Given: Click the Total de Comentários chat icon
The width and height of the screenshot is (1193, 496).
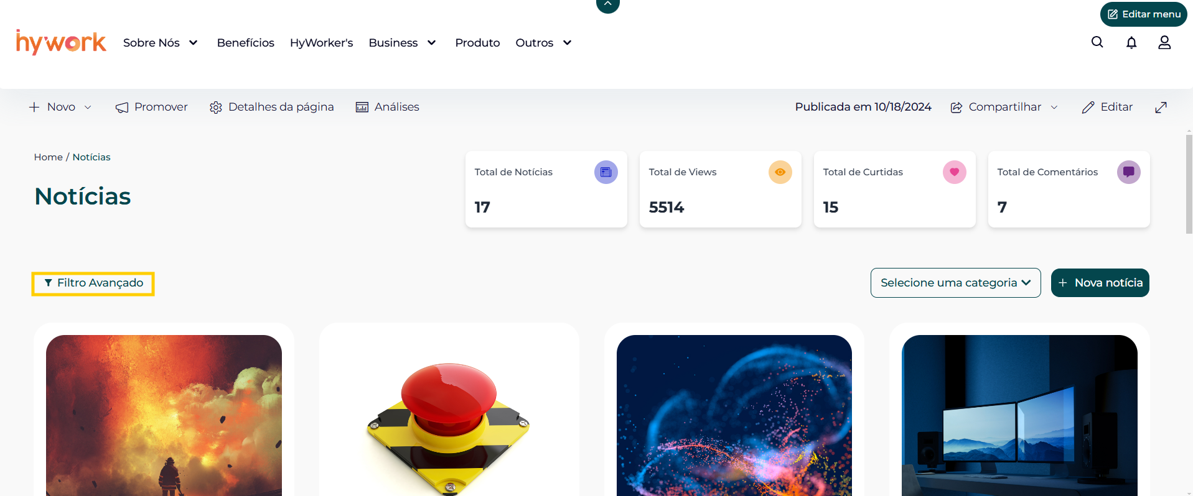Looking at the screenshot, I should [x=1128, y=172].
